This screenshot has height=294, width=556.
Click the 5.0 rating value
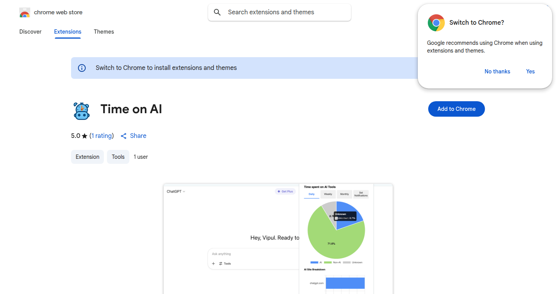(76, 136)
